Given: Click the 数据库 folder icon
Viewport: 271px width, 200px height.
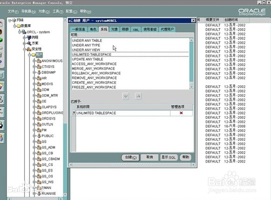Looking at the screenshot, I should (x=19, y=26).
